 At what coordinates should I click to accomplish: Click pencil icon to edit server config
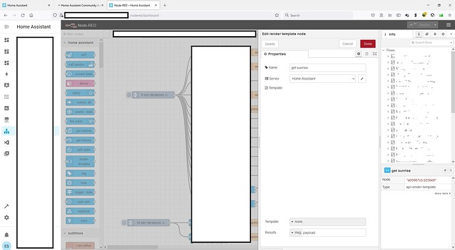362,78
